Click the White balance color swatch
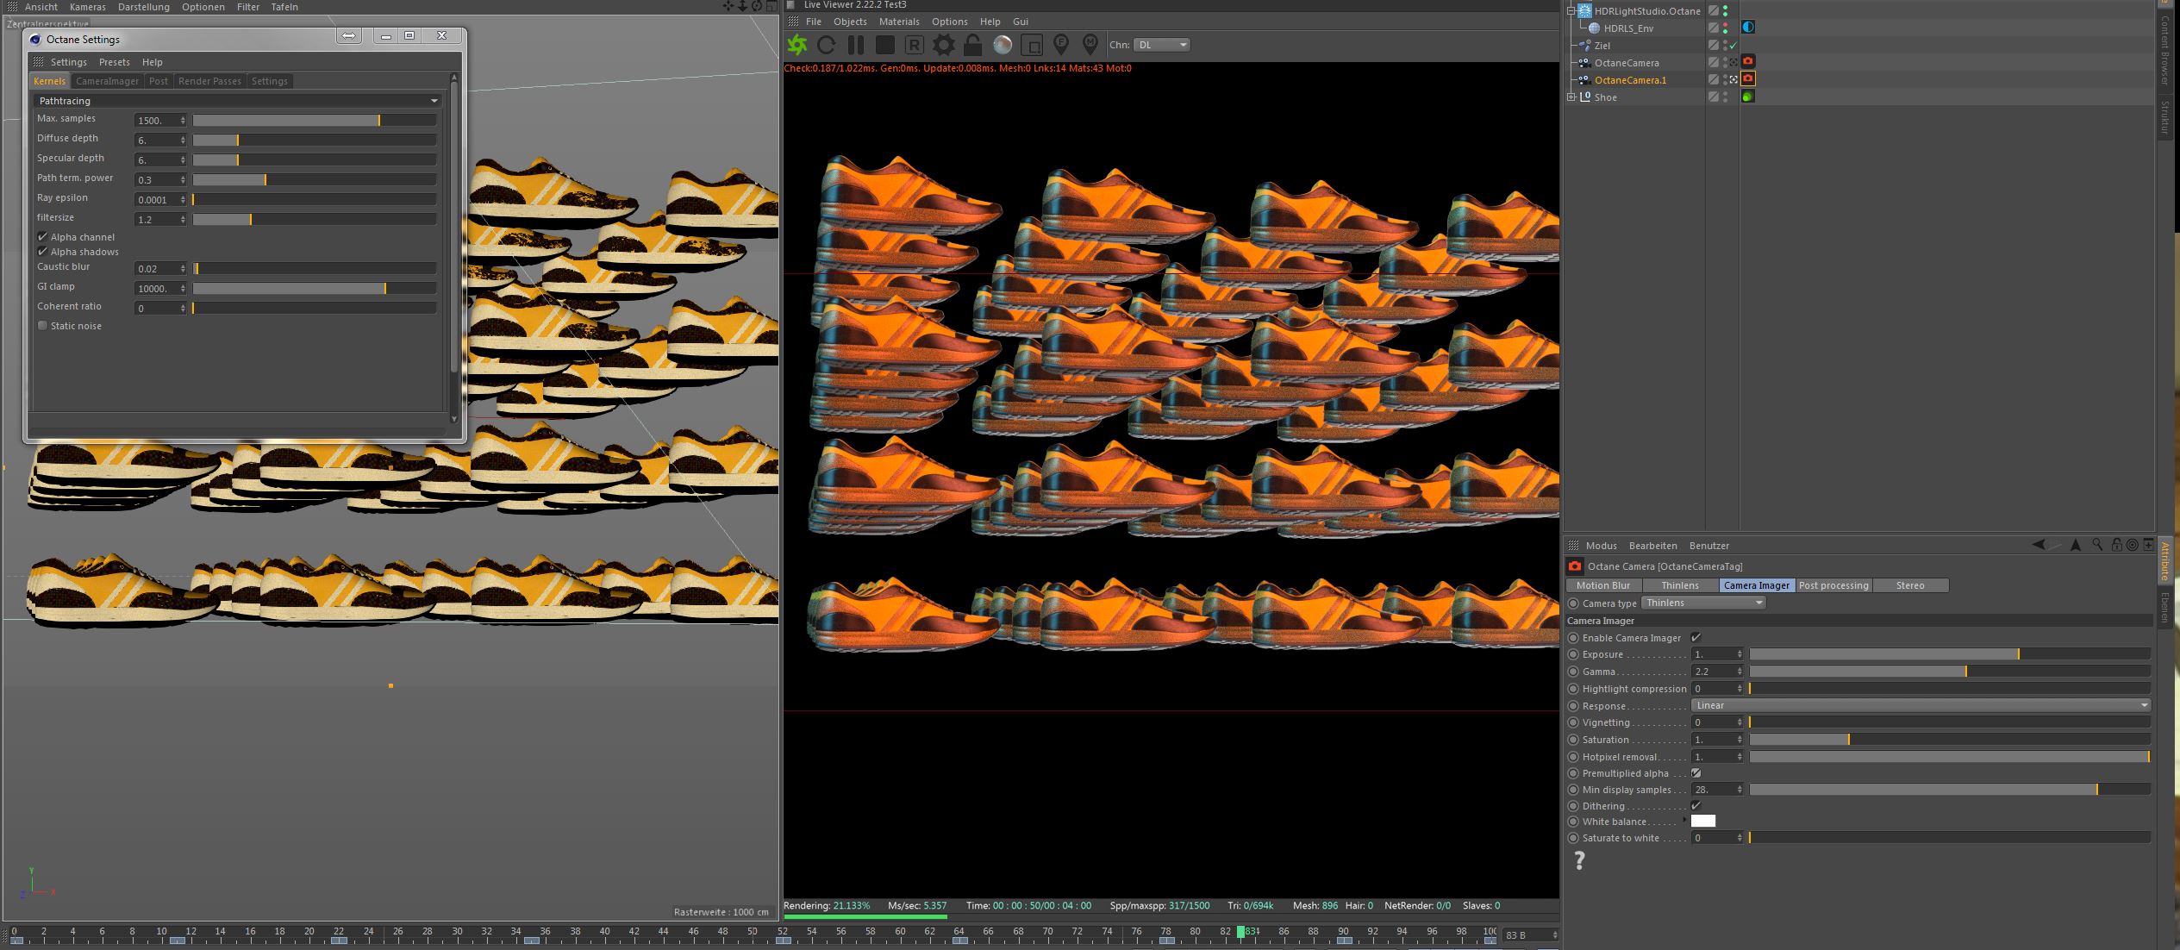 click(x=1702, y=822)
